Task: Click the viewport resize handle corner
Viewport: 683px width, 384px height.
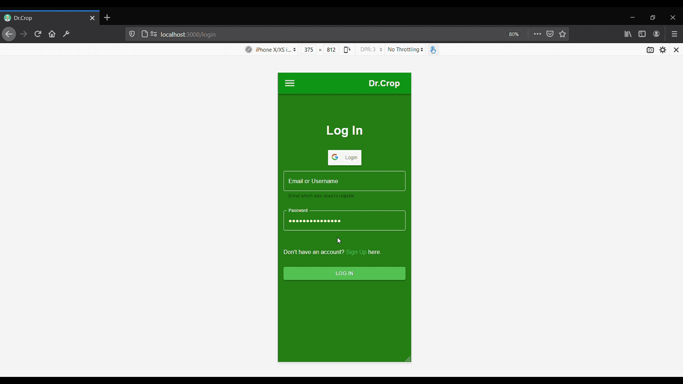Action: pos(407,359)
